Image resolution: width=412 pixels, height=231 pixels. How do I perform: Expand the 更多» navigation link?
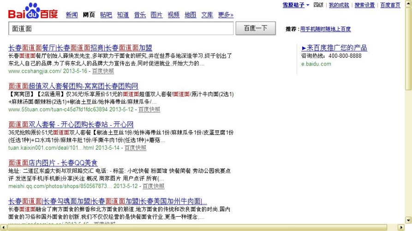pos(226,15)
